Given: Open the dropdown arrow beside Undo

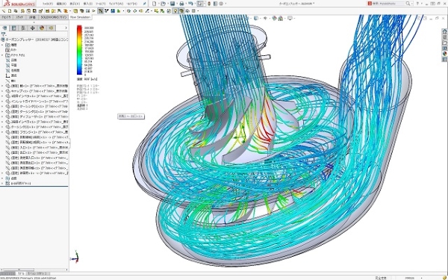Looking at the screenshot, I should pos(194,4).
